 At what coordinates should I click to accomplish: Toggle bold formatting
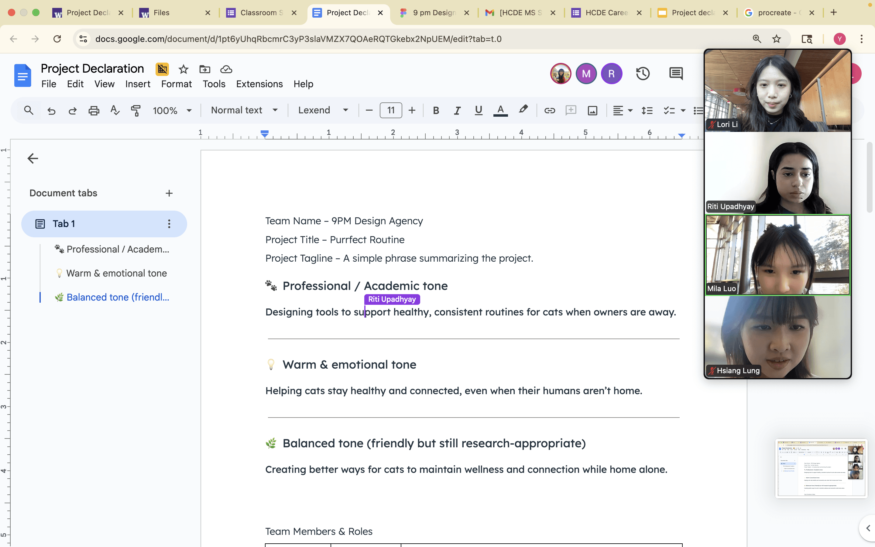436,110
